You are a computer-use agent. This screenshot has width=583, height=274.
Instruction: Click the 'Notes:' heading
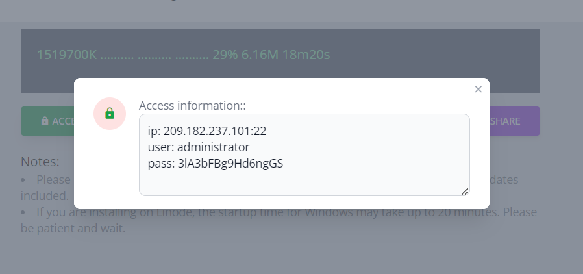click(x=40, y=162)
